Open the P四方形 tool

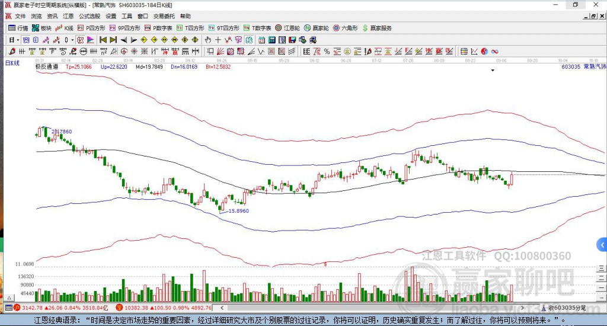[x=91, y=28]
